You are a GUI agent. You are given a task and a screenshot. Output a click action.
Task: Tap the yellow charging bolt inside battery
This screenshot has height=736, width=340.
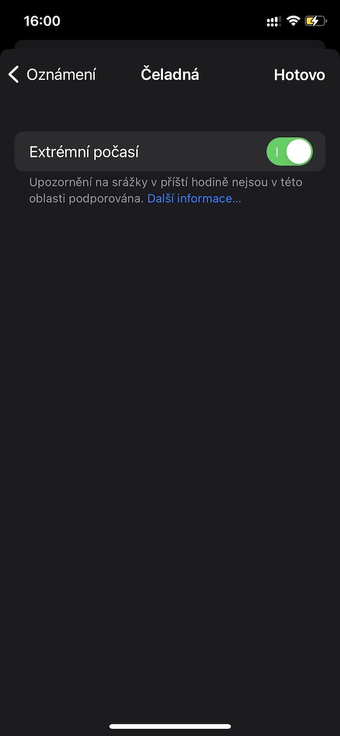pos(315,21)
